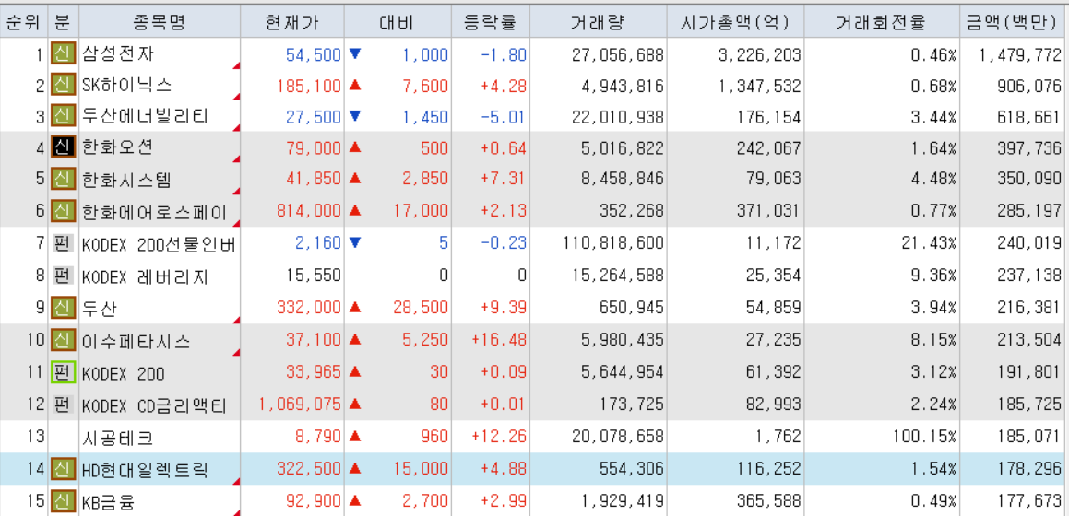
Task: Click the amount value 177,673
Action: 1028,502
